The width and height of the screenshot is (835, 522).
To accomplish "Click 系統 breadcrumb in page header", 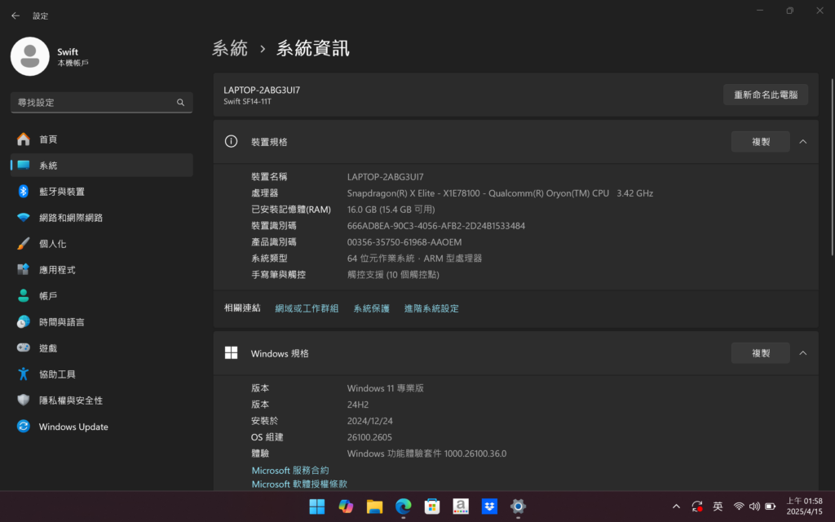I will coord(230,48).
